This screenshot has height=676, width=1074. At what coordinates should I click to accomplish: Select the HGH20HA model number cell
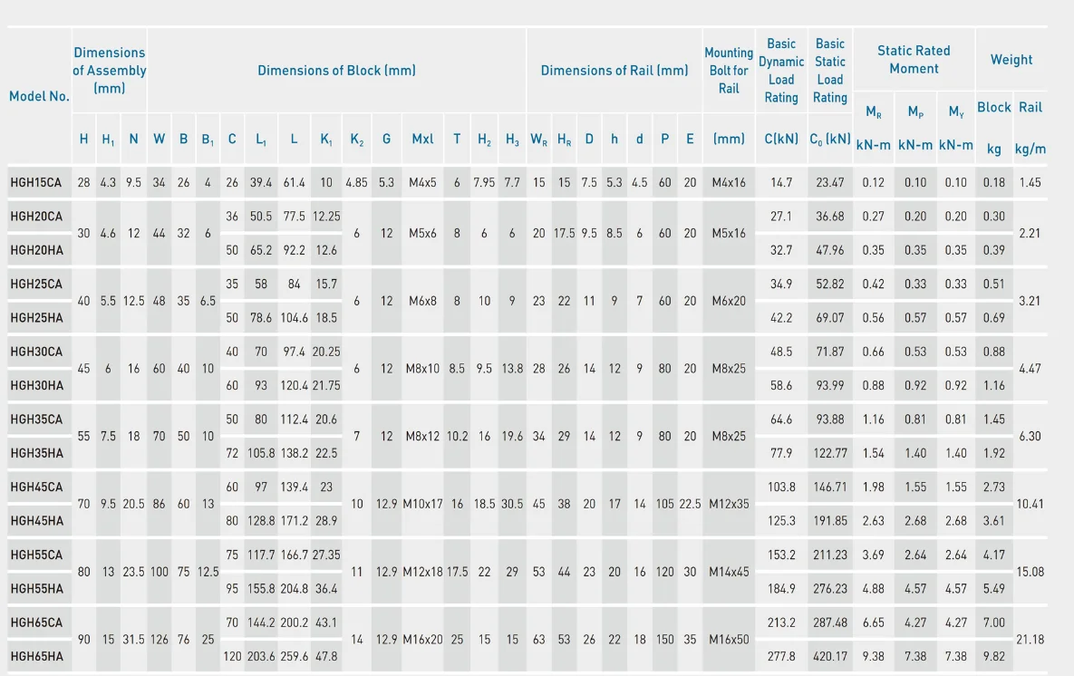pyautogui.click(x=36, y=249)
